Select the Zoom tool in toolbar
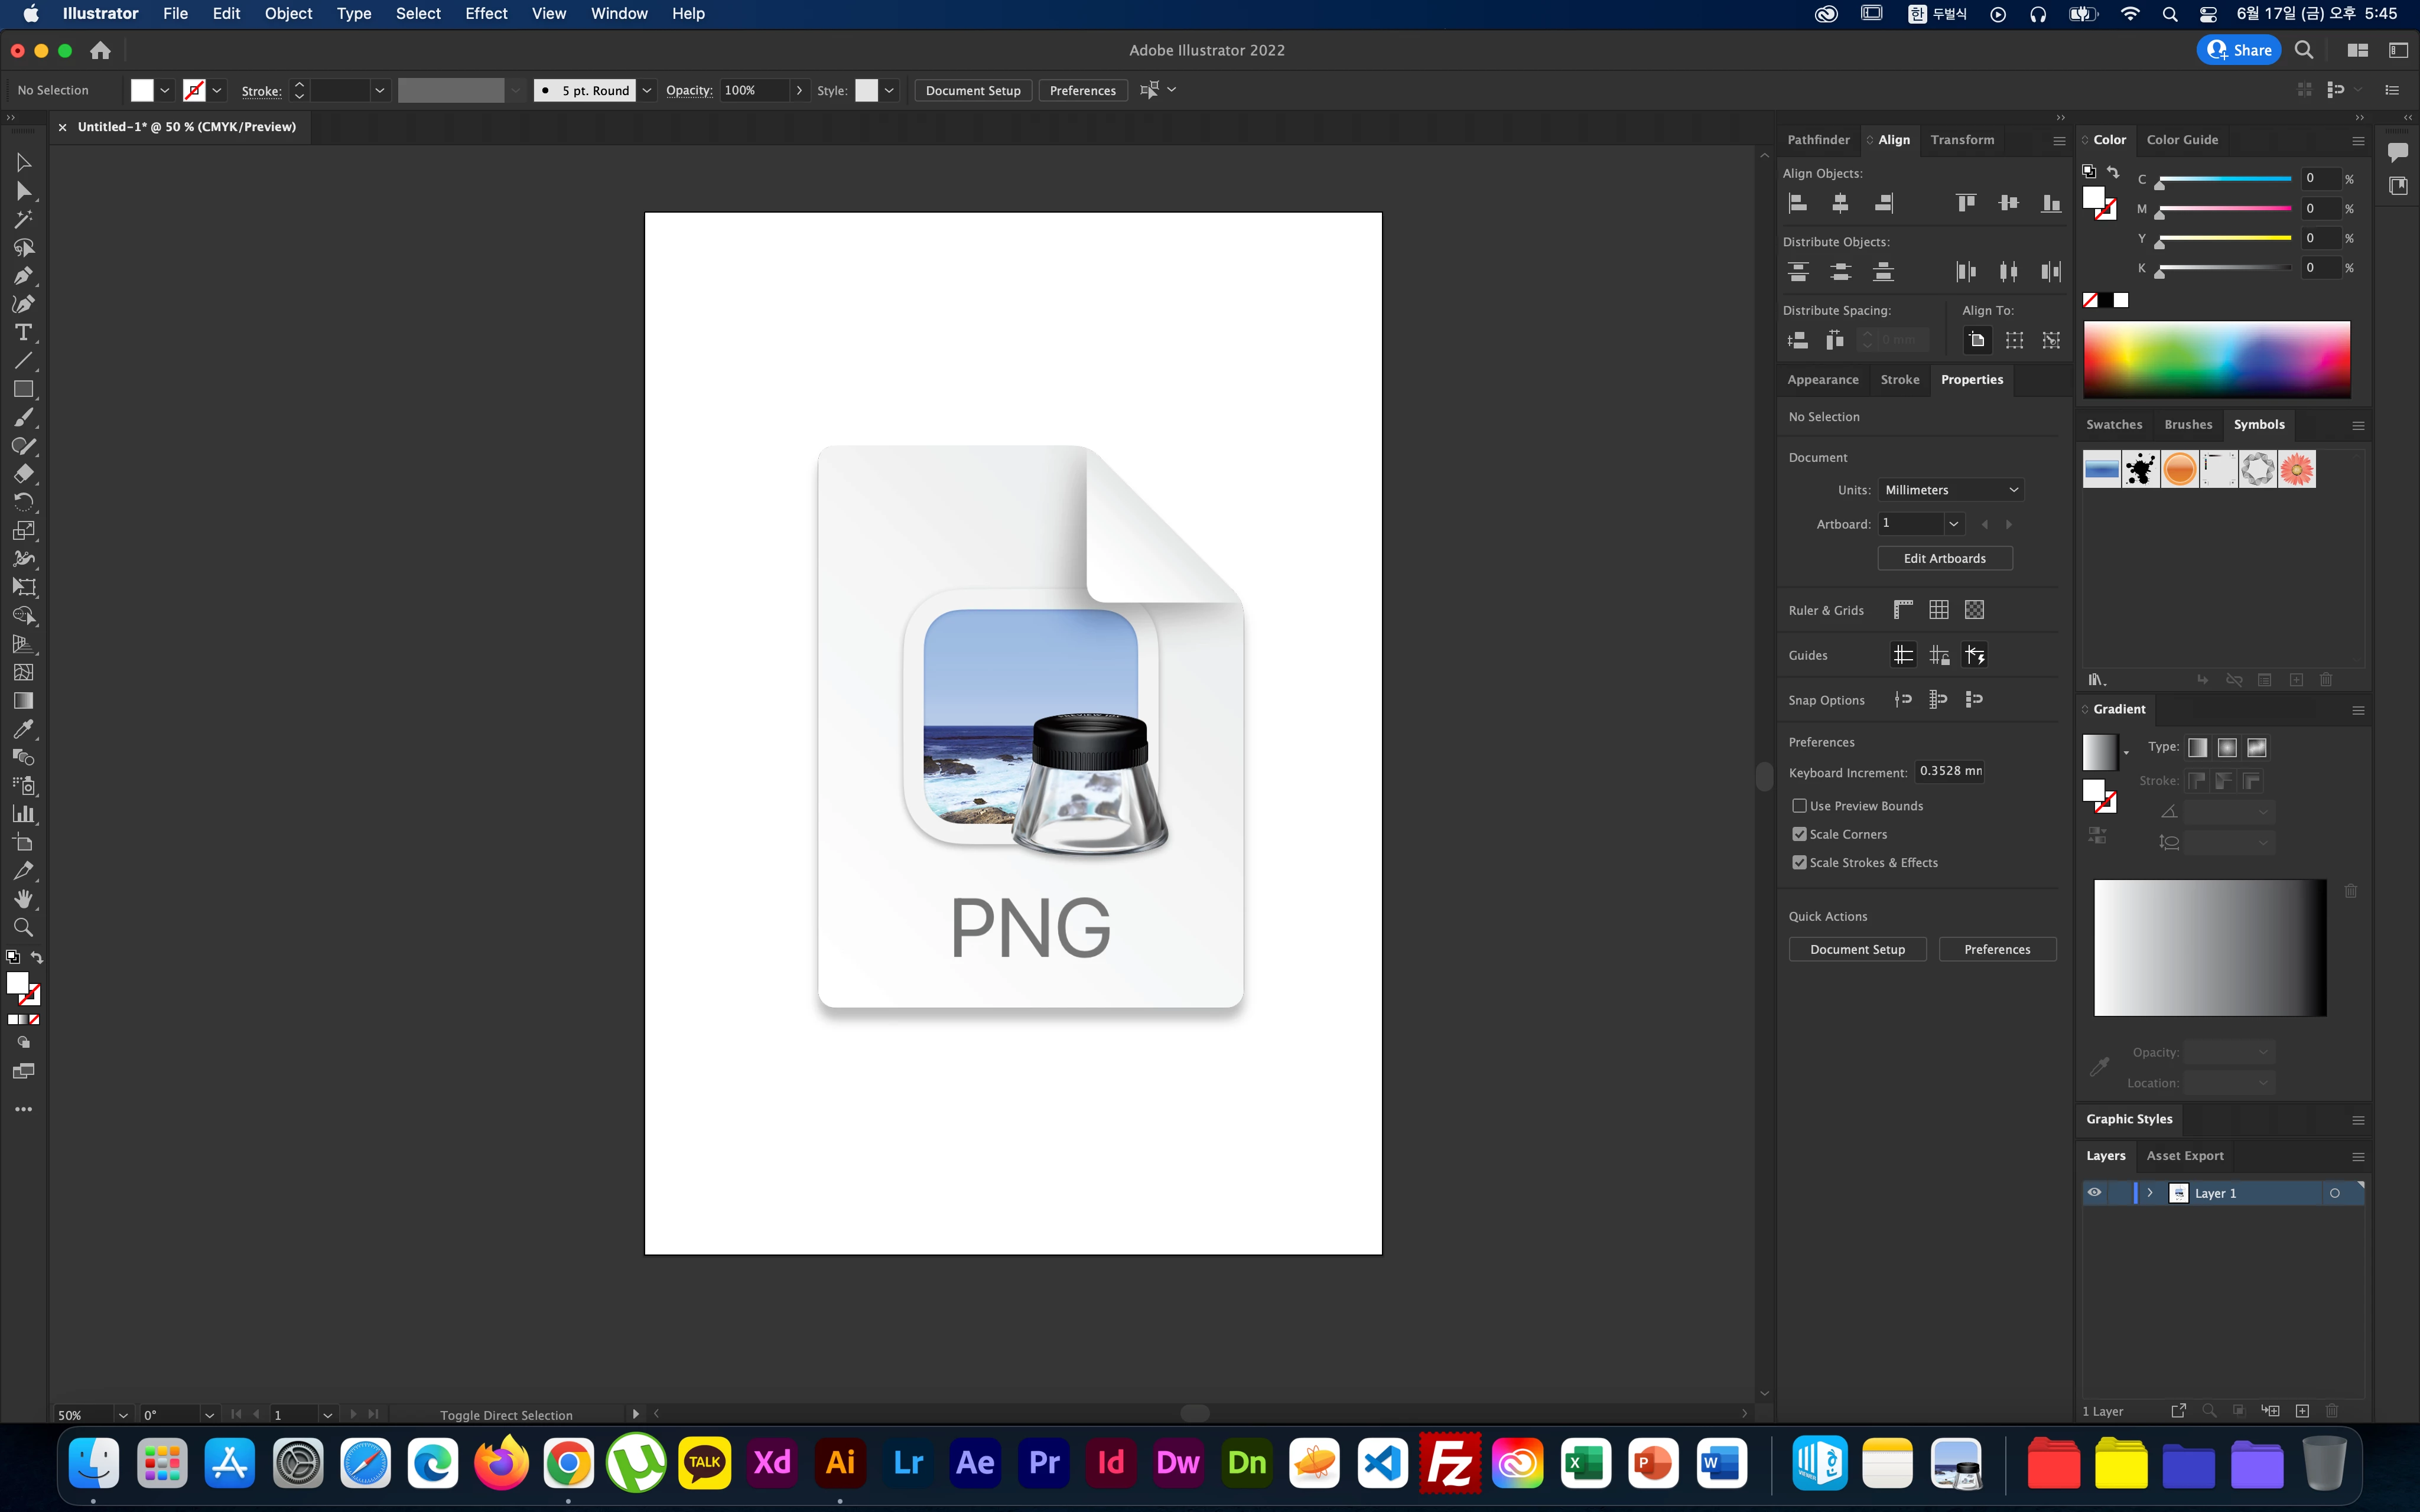This screenshot has height=1512, width=2420. click(23, 927)
